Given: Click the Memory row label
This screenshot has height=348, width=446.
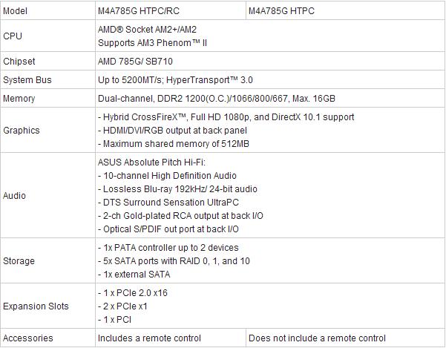Looking at the screenshot, I should [19, 99].
